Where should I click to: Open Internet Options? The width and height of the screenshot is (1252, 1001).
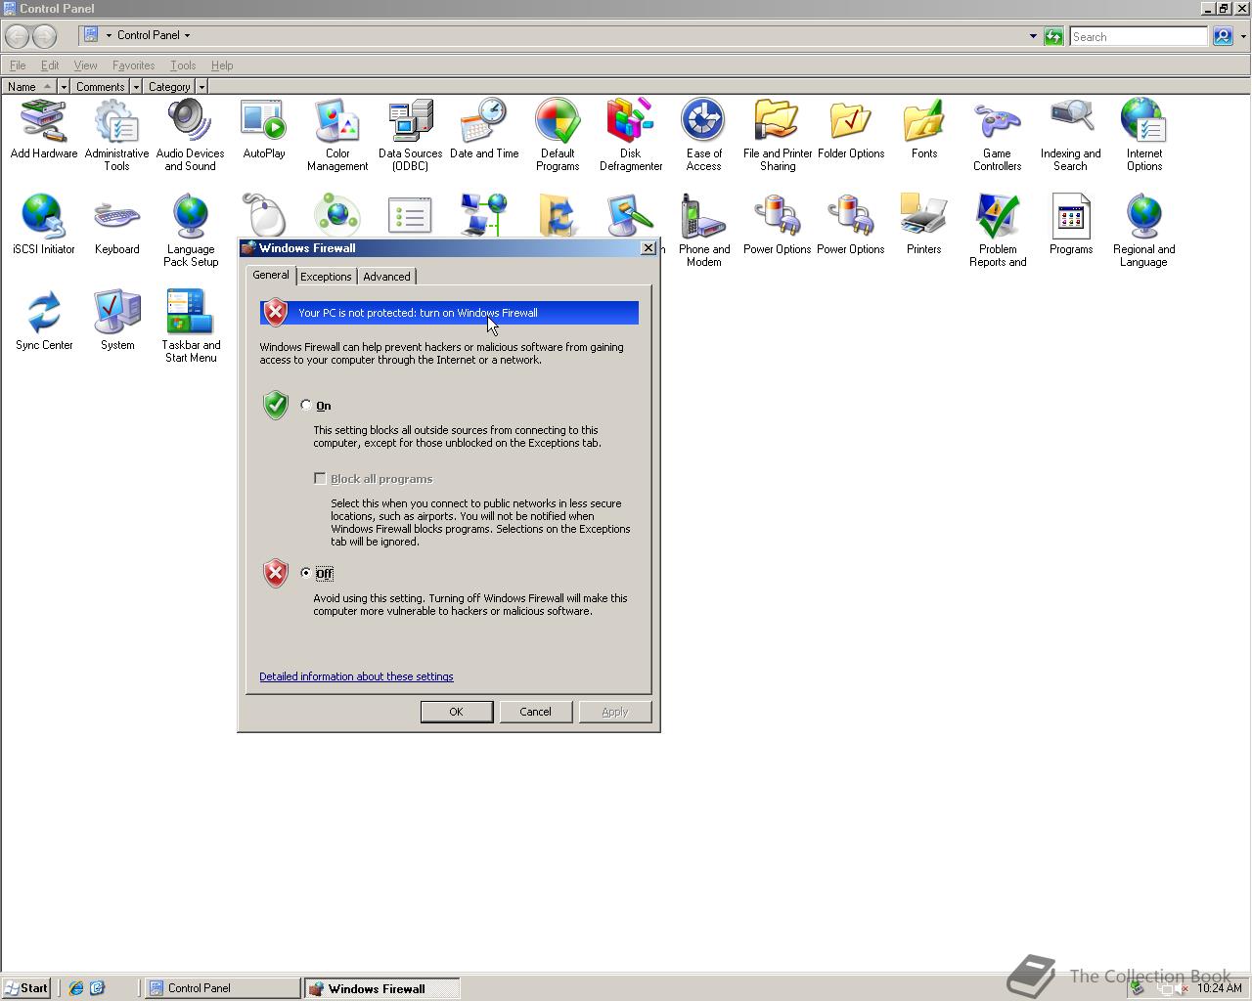click(x=1144, y=135)
